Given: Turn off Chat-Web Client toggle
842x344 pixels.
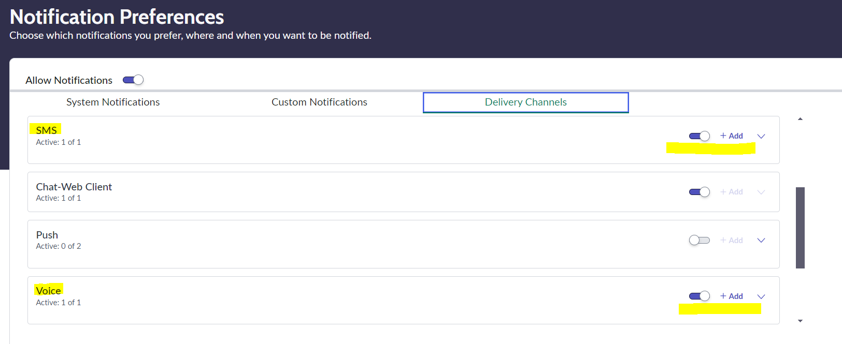Looking at the screenshot, I should (699, 192).
